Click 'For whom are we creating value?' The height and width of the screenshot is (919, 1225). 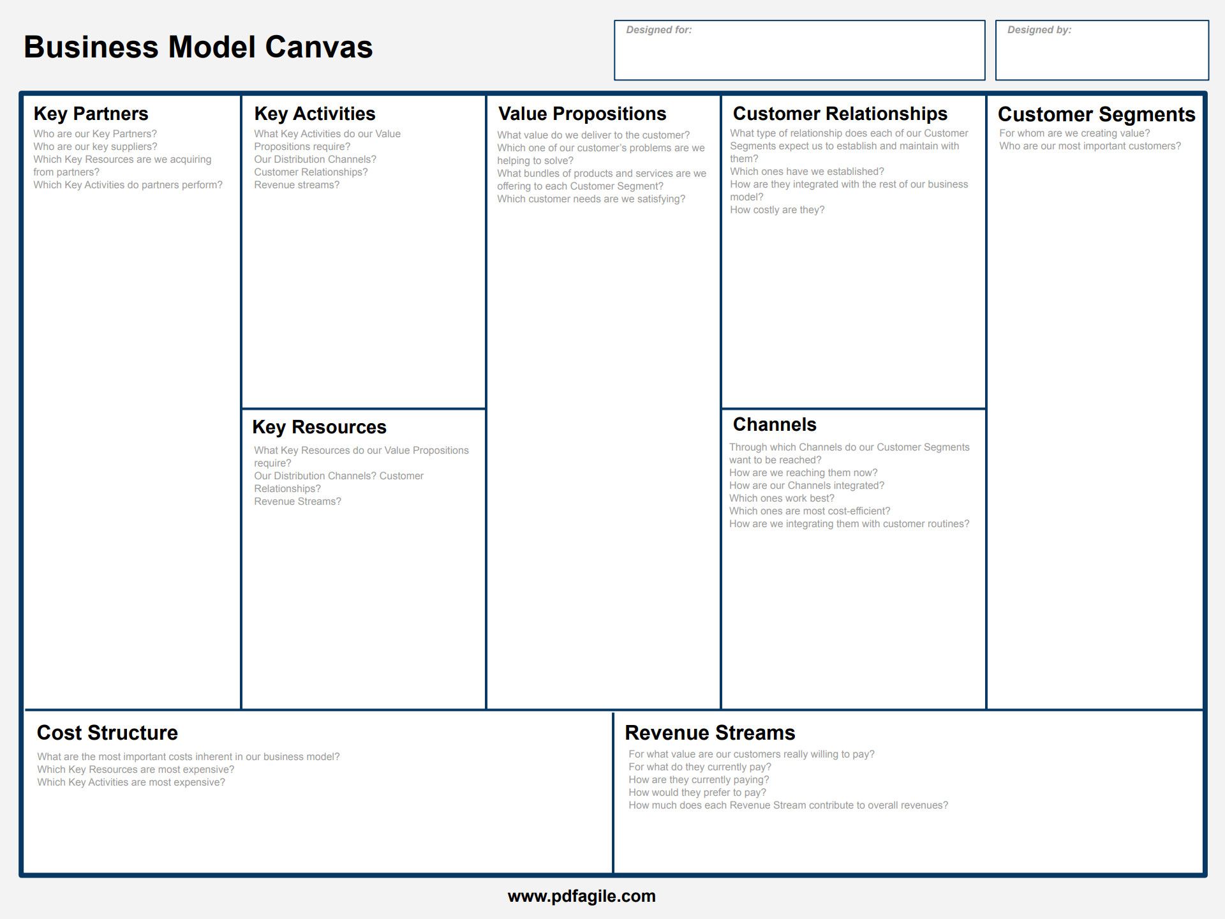1074,133
